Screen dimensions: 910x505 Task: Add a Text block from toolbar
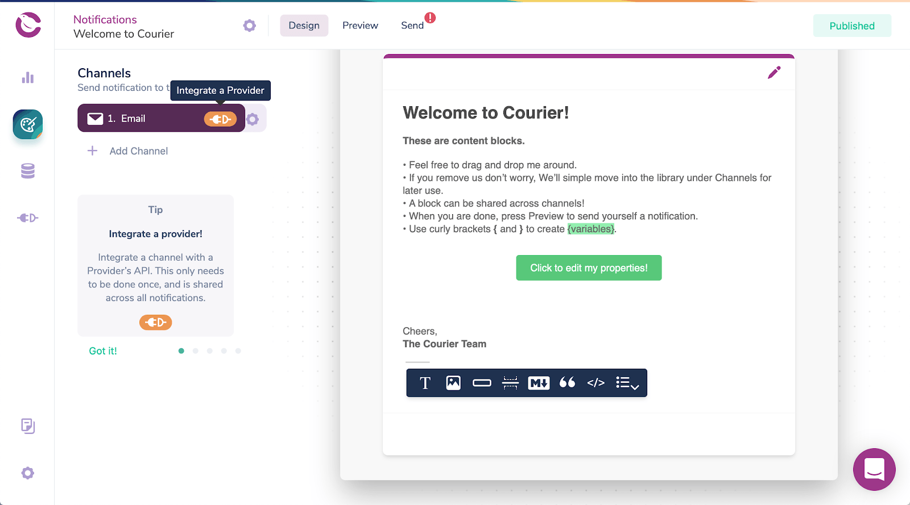tap(425, 383)
